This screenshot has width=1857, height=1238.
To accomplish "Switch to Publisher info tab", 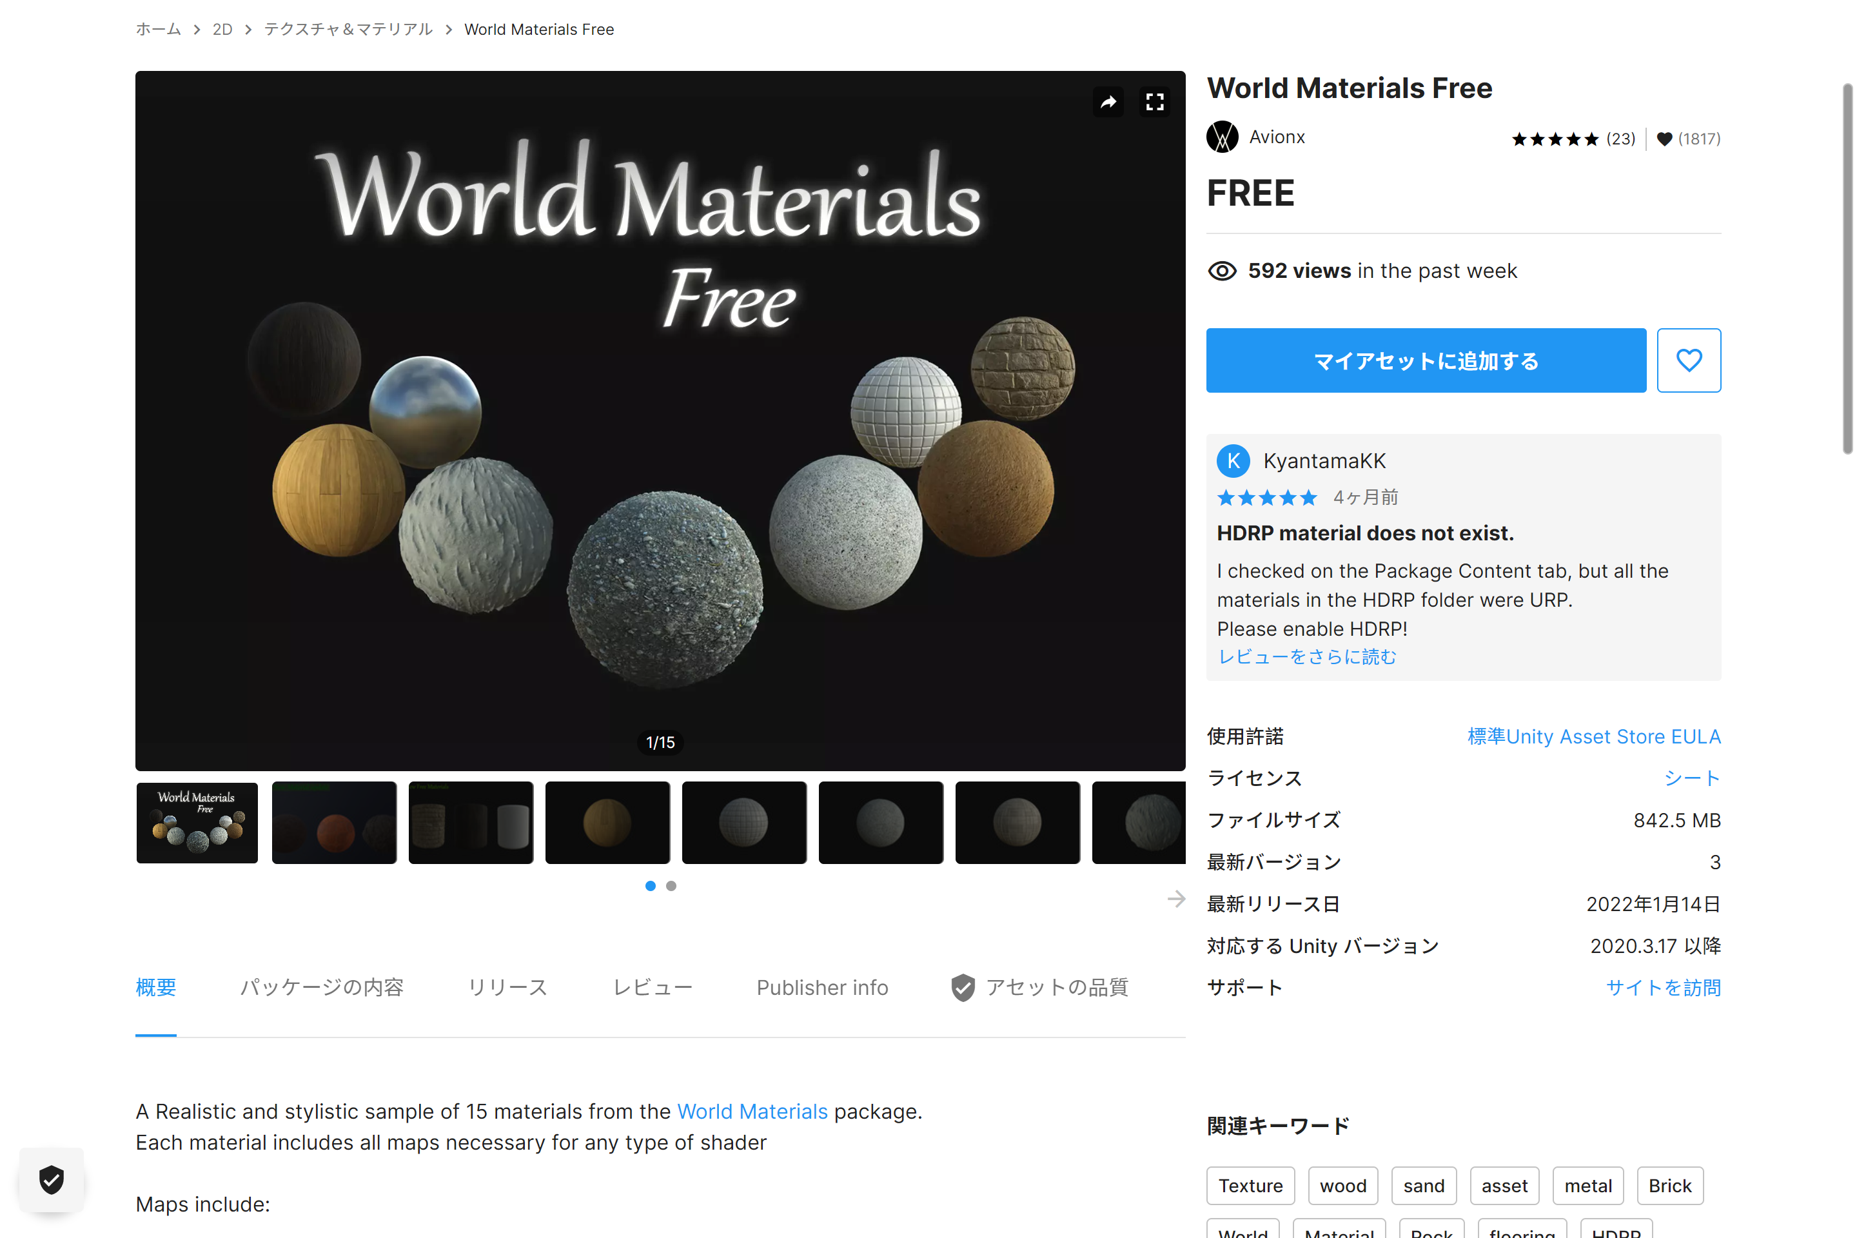I will (823, 988).
